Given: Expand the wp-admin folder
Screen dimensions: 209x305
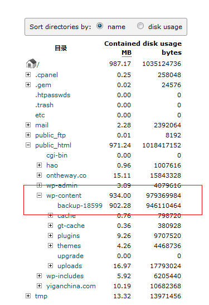Looking at the screenshot, I should click(39, 185).
